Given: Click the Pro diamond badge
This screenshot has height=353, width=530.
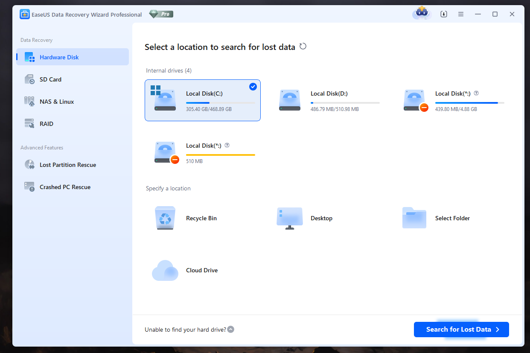Looking at the screenshot, I should point(161,14).
